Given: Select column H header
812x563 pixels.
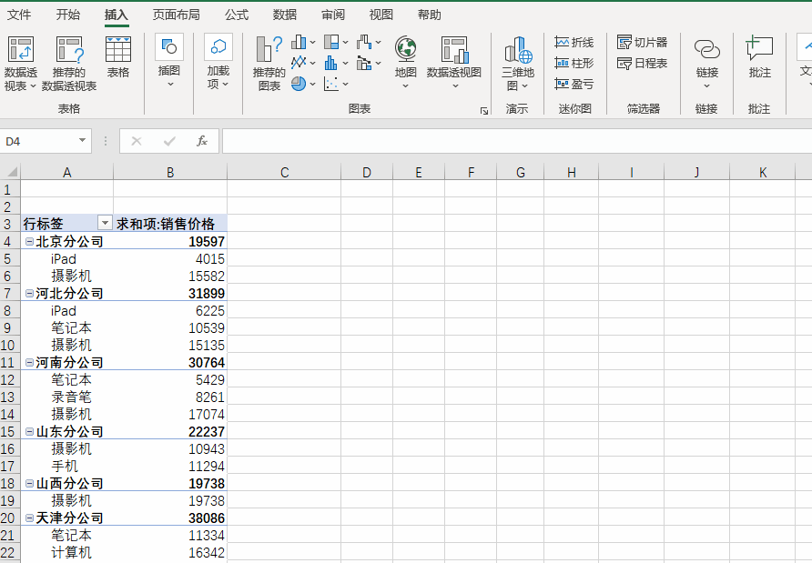Looking at the screenshot, I should click(571, 172).
